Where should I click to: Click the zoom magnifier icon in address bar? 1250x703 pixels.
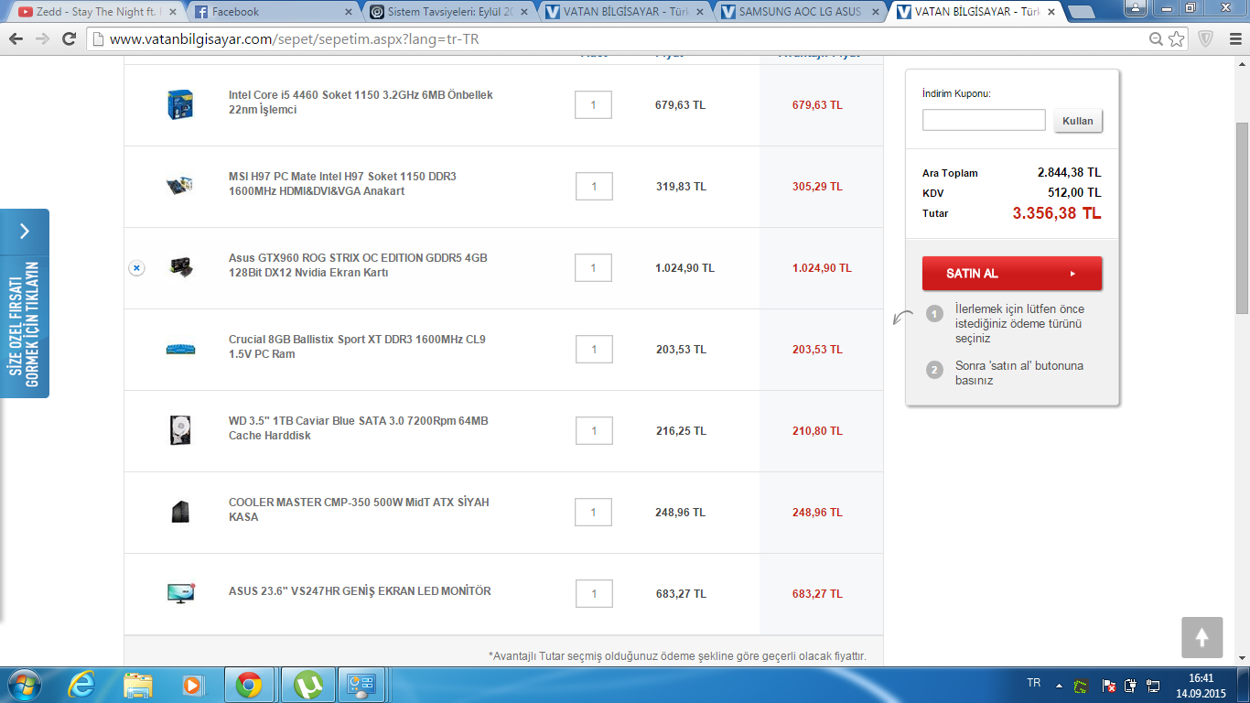click(x=1157, y=39)
